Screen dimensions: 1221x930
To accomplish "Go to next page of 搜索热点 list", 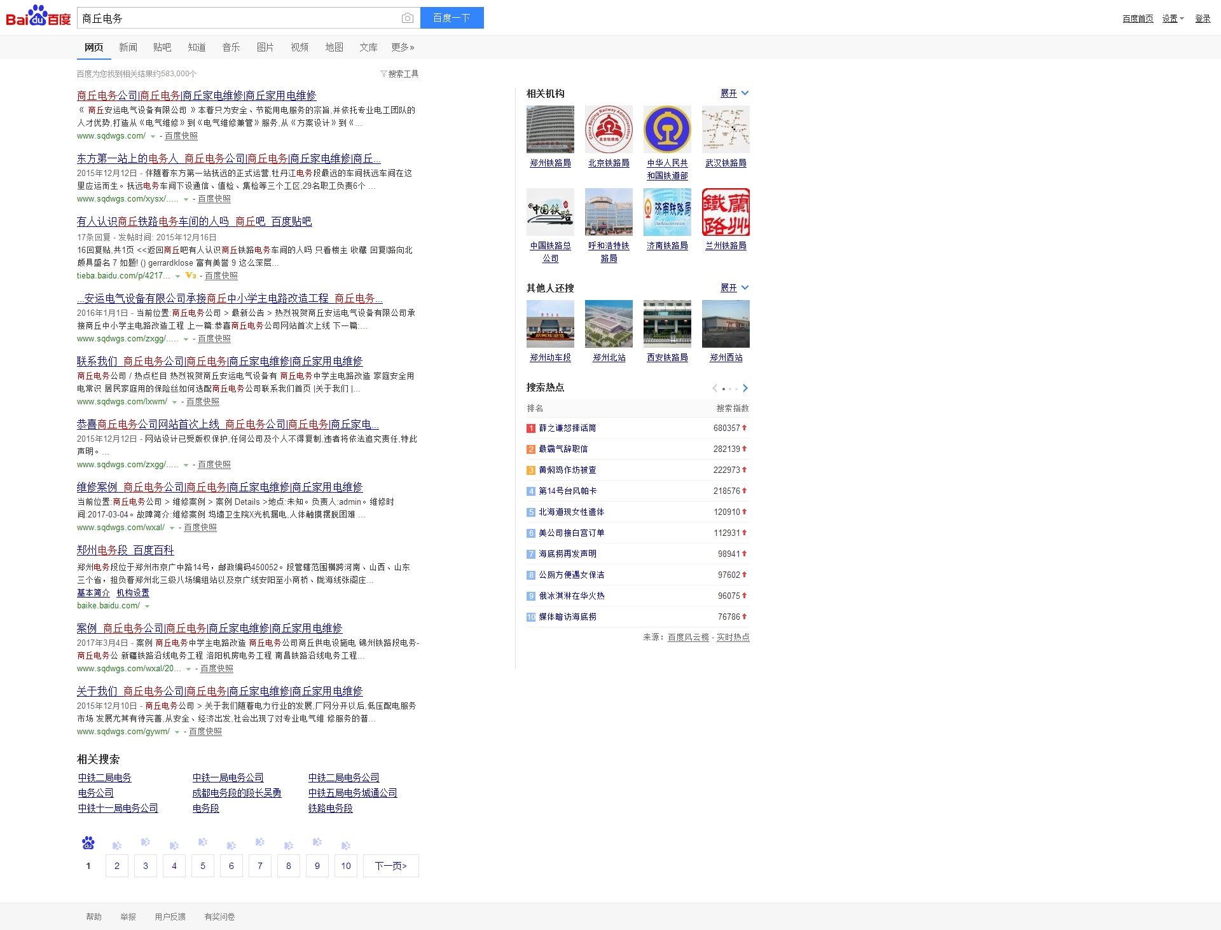I will click(745, 388).
